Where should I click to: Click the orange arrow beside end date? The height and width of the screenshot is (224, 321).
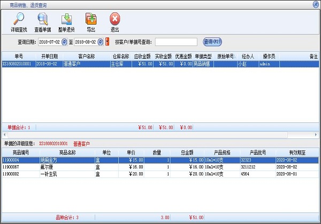pos(108,42)
